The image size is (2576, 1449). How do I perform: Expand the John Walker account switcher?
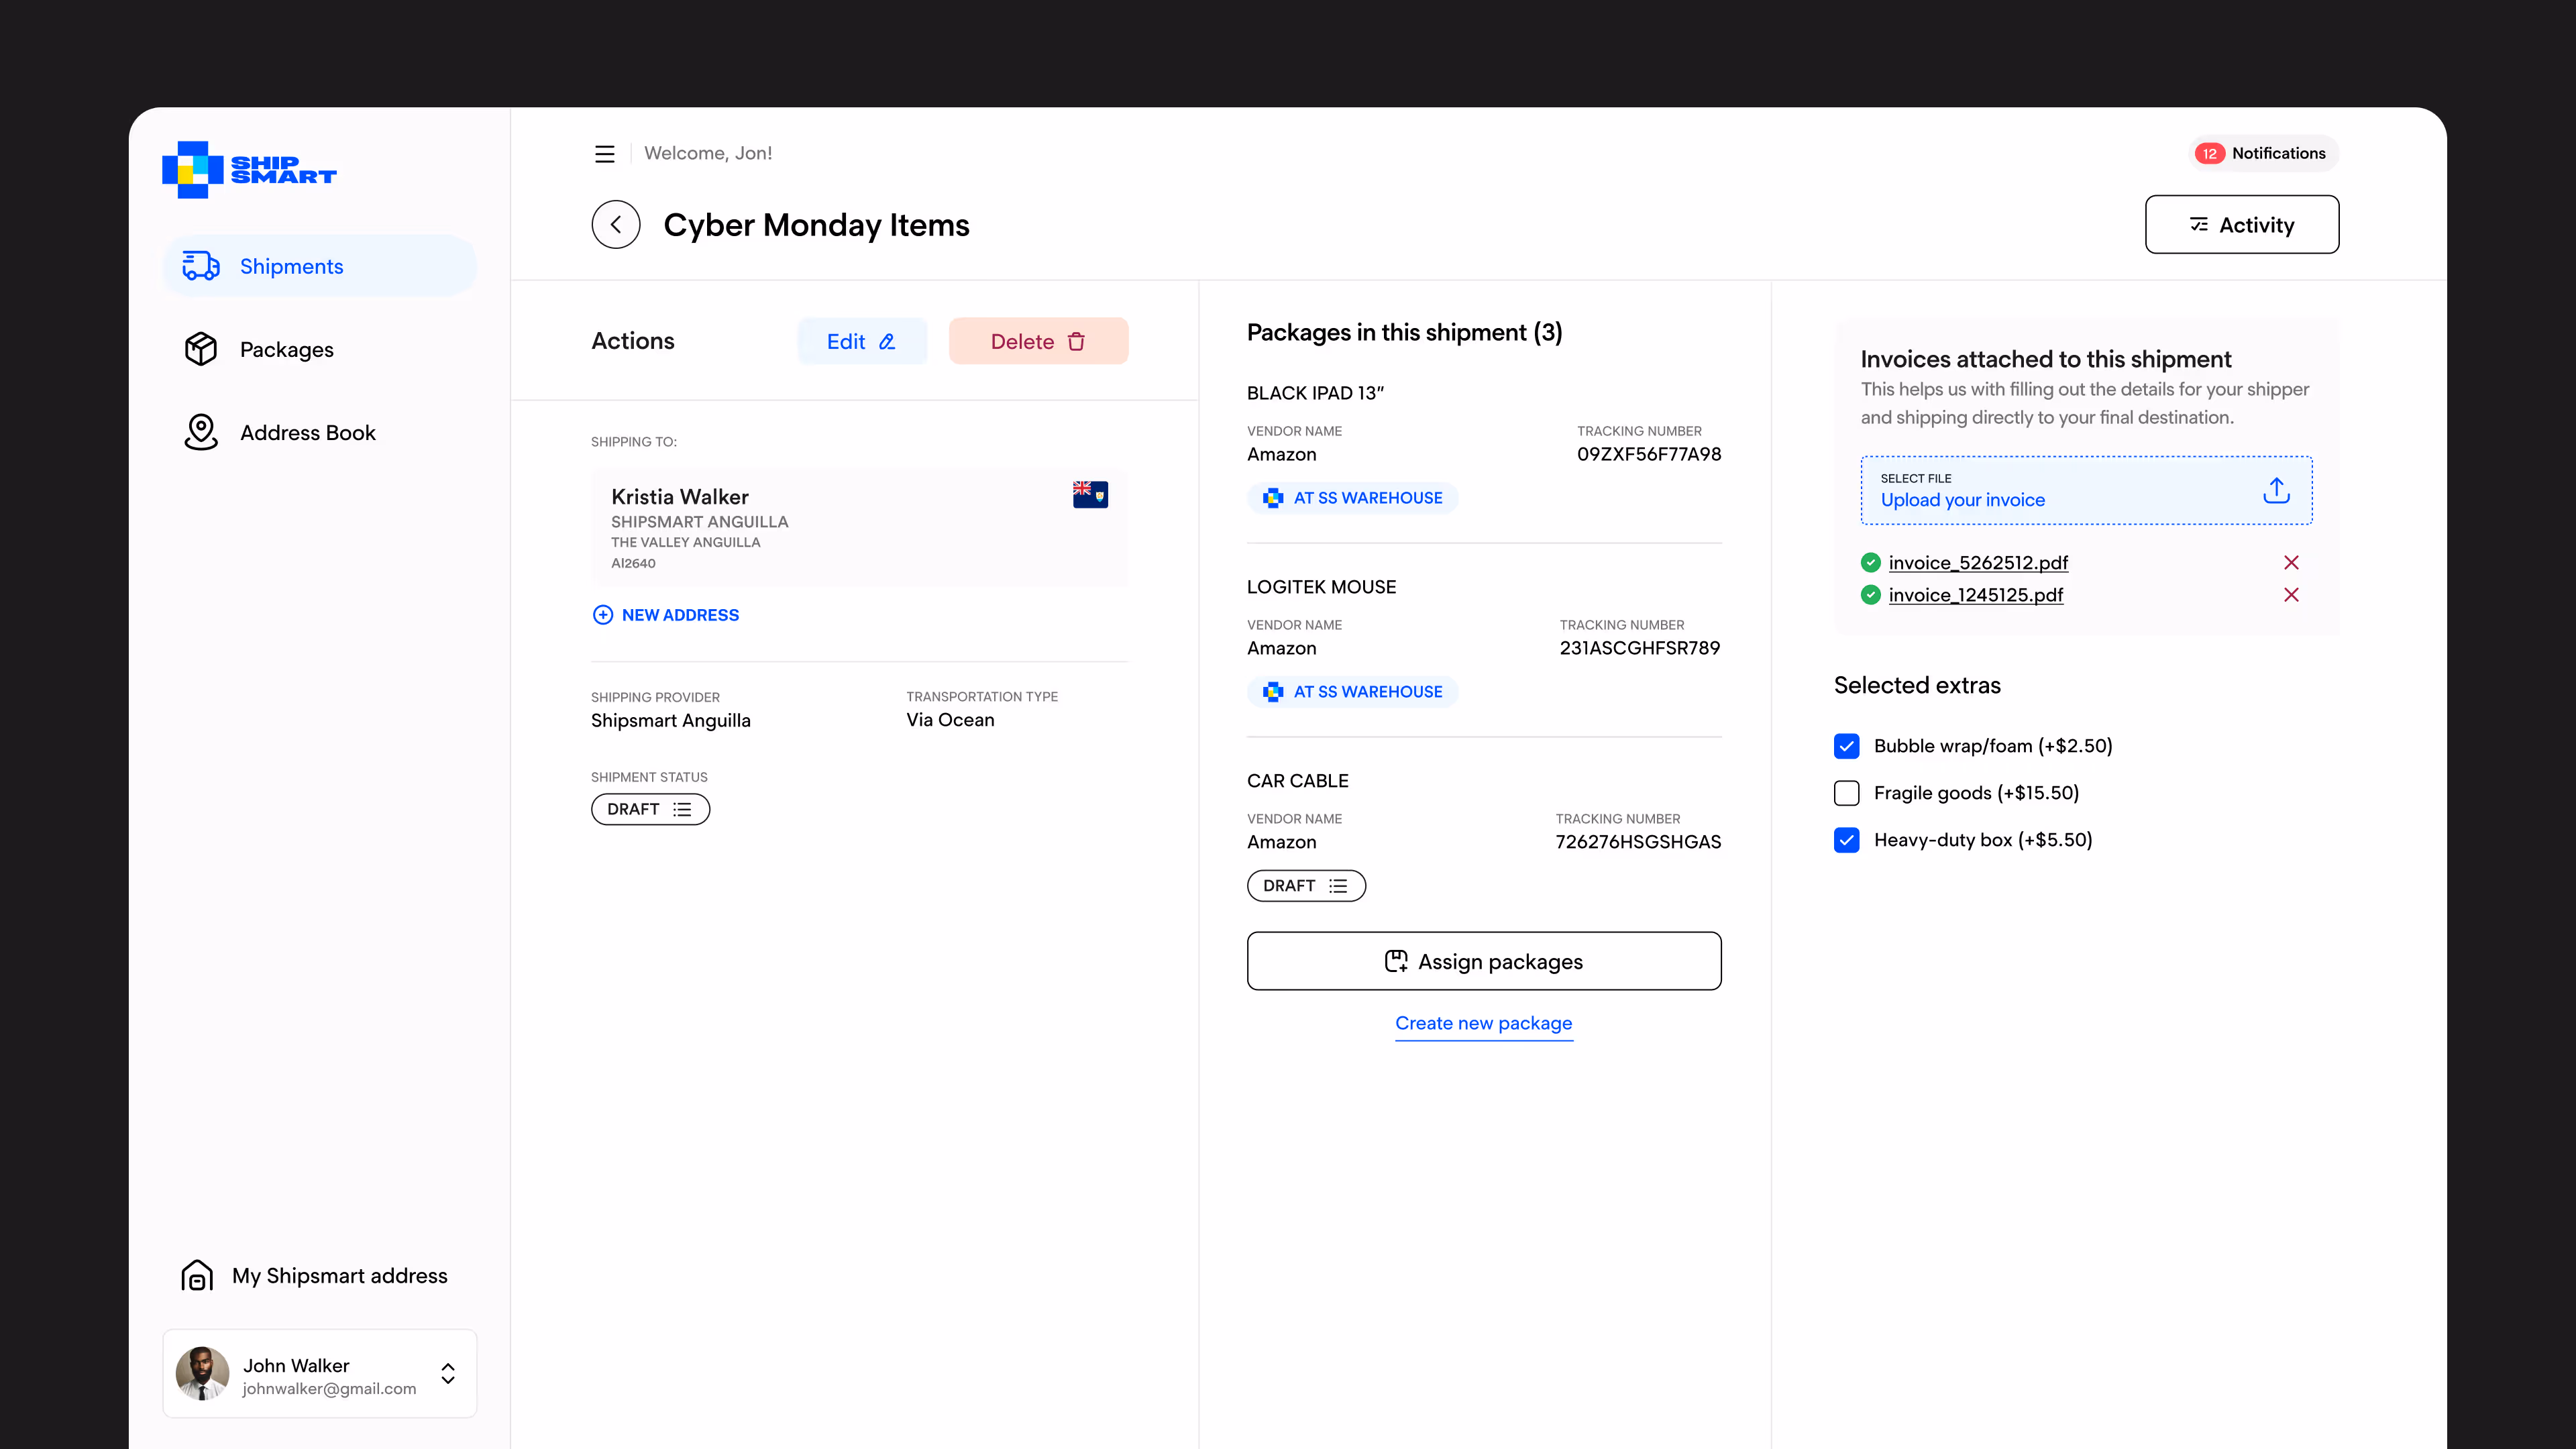pyautogui.click(x=448, y=1373)
